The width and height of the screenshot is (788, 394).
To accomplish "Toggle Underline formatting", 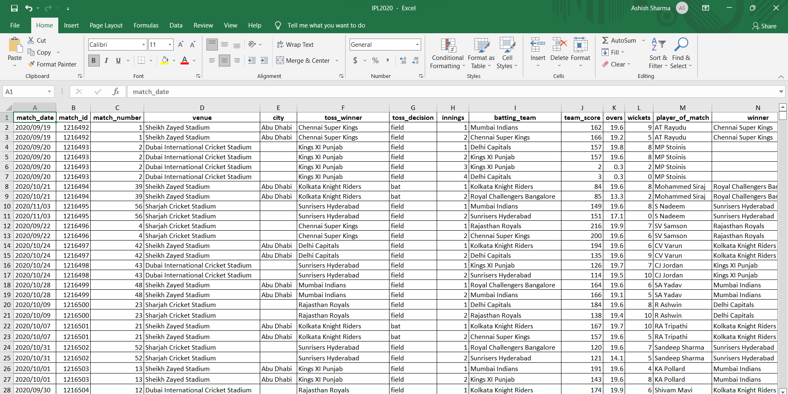I will 118,60.
